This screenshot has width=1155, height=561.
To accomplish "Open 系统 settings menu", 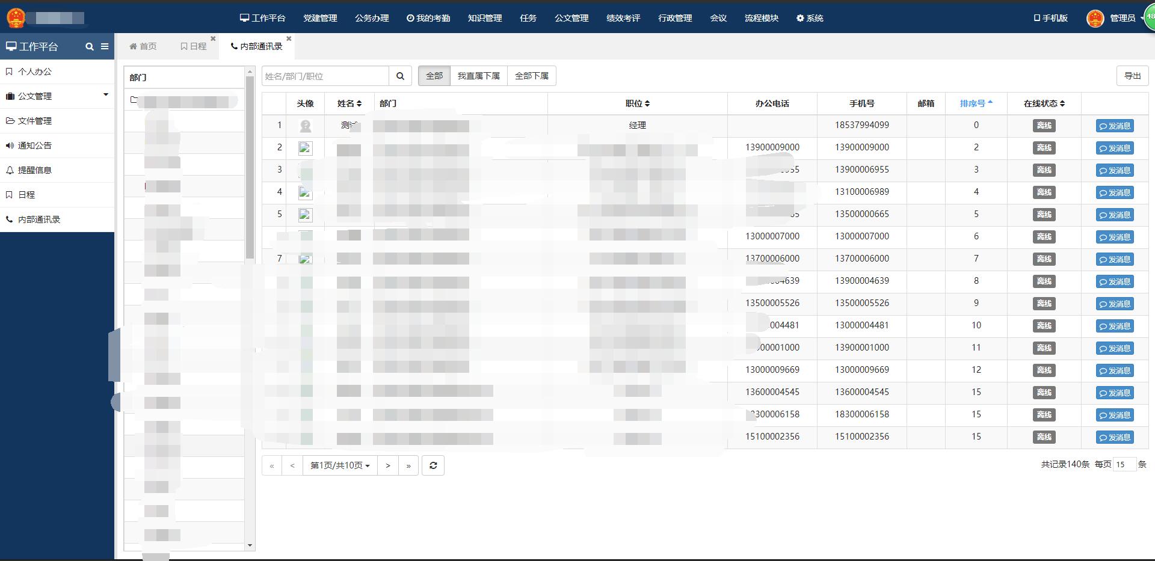I will 810,18.
